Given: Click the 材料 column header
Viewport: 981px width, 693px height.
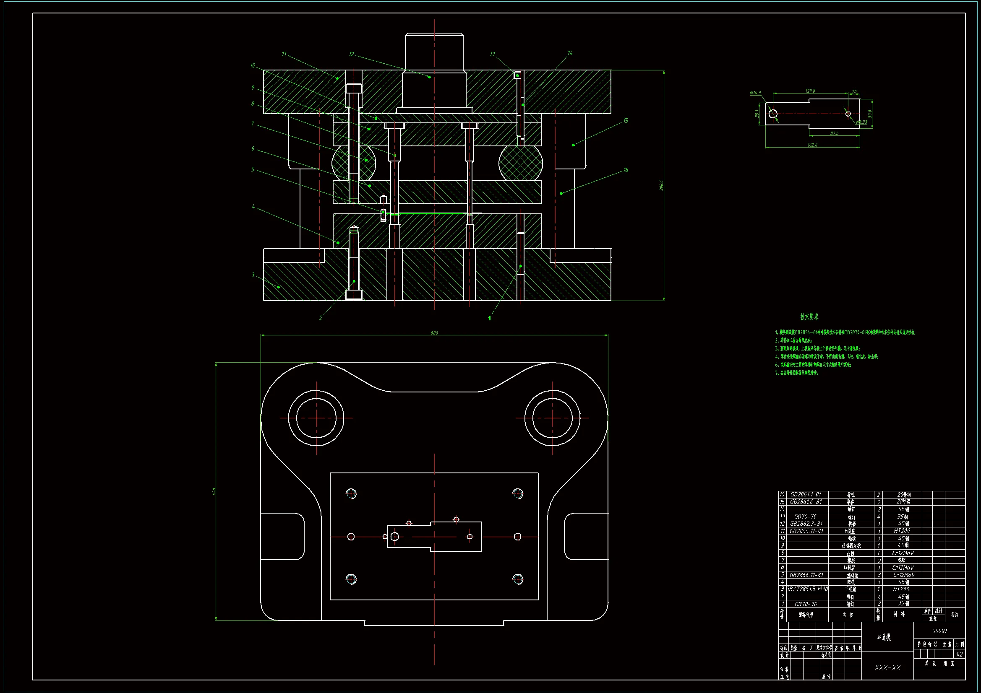Looking at the screenshot, I should [900, 614].
